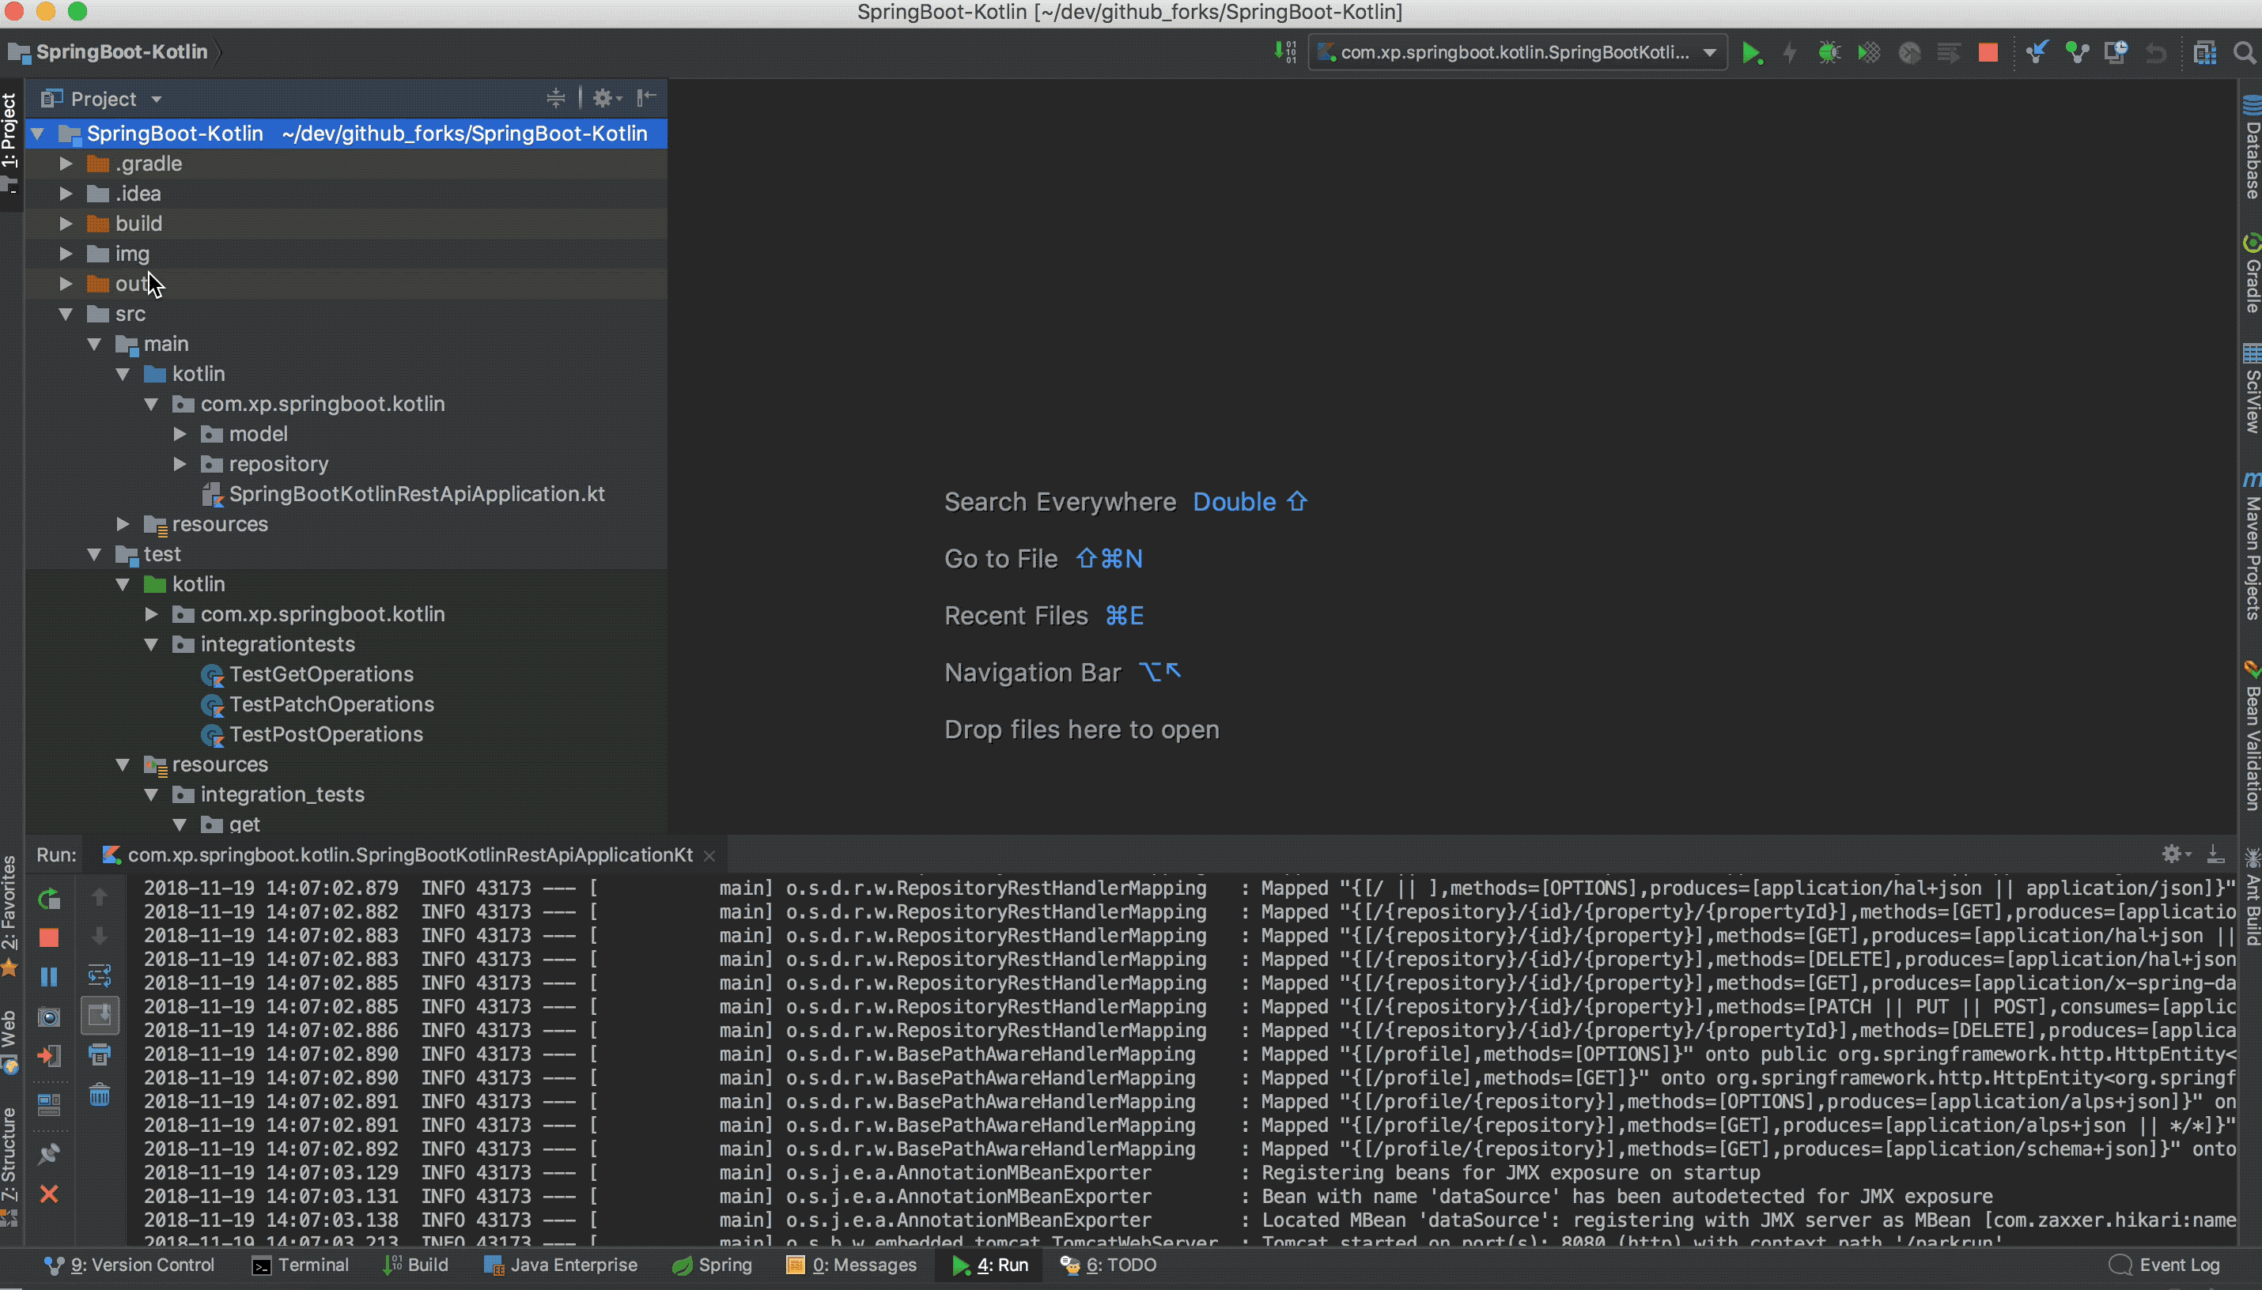Screen dimensions: 2262x1290
Task: Click the build project icon with binary digits
Action: pos(1285,52)
